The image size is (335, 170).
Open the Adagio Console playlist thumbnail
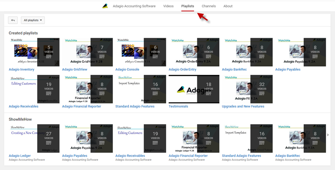coord(141,52)
